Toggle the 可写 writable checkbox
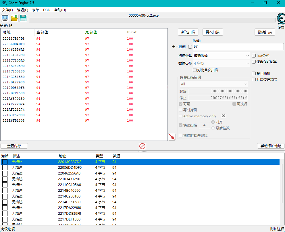 pos(180,104)
